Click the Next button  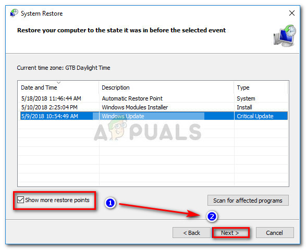coord(230,233)
